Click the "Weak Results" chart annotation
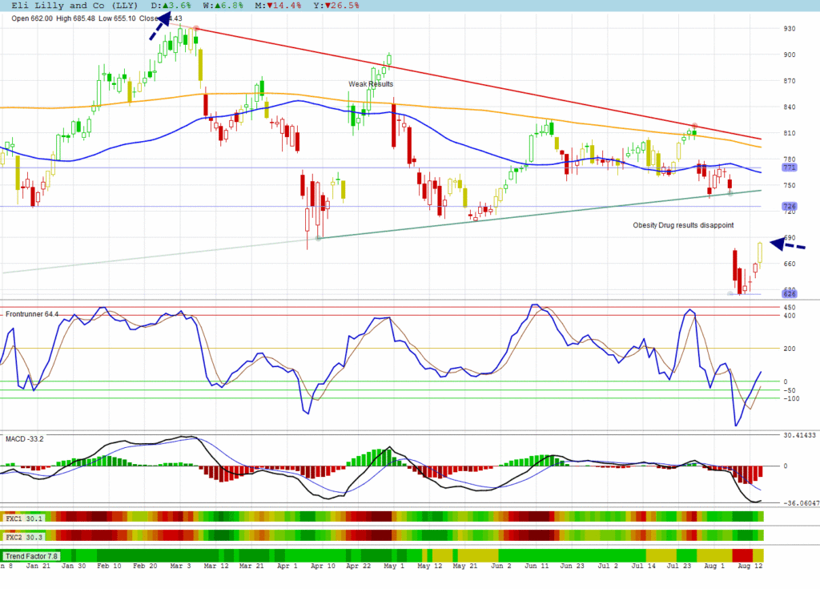Viewport: 820px width, 589px height. (371, 84)
